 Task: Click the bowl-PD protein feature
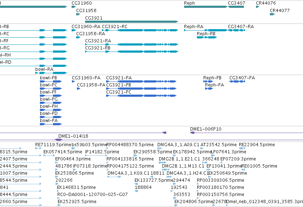click(x=51, y=117)
